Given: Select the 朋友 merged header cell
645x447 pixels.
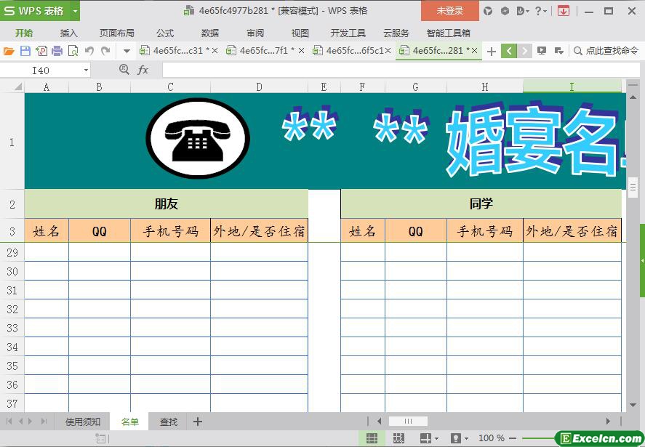Looking at the screenshot, I should (167, 204).
